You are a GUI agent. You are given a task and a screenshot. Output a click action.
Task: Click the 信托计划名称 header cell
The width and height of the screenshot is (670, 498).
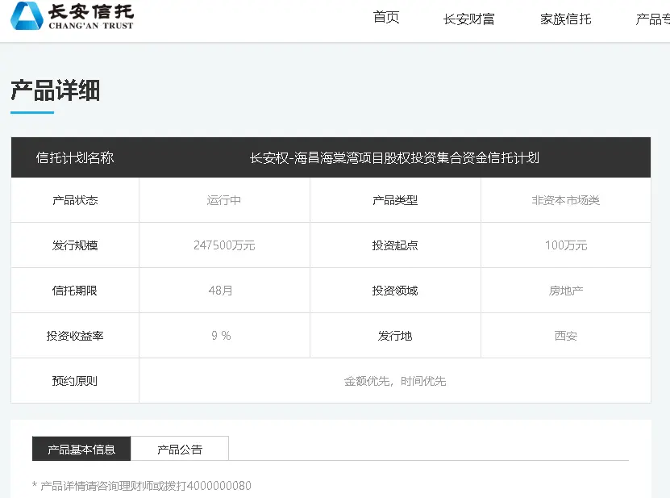75,157
